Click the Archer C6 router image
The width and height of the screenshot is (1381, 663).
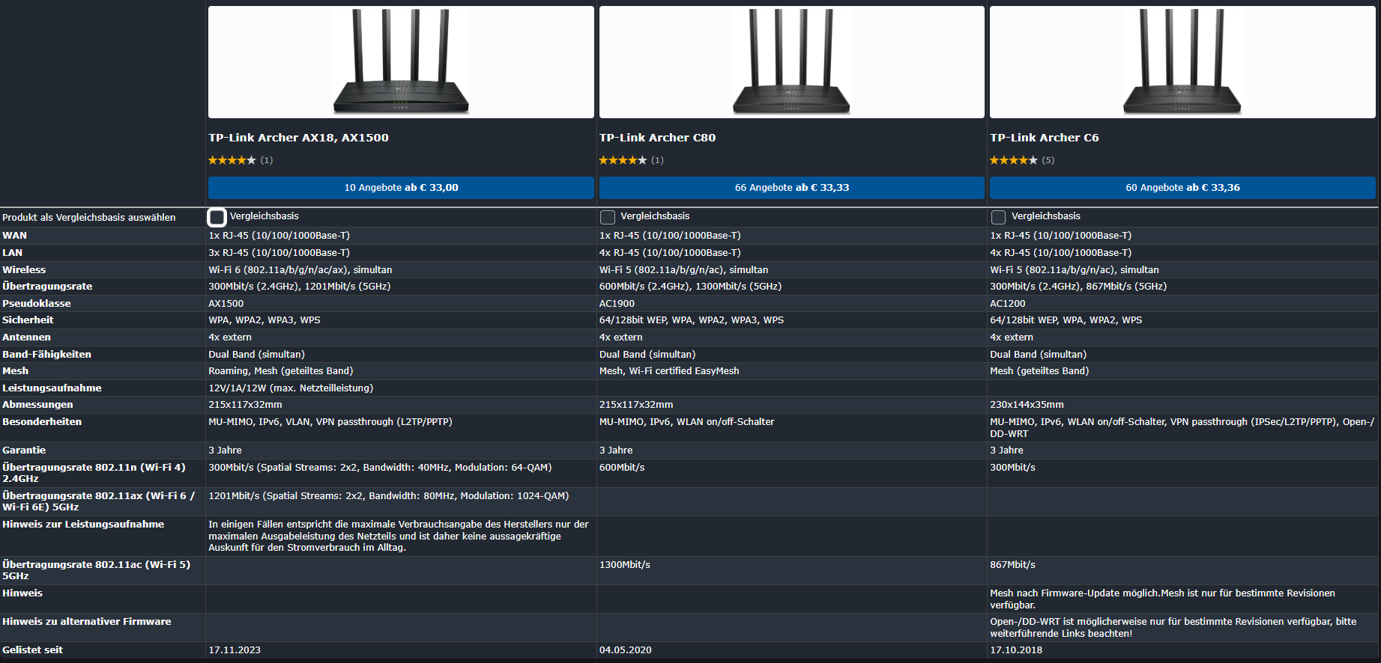click(1182, 62)
